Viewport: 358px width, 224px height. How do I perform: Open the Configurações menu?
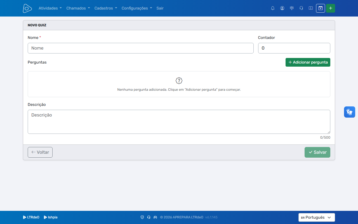tap(137, 8)
